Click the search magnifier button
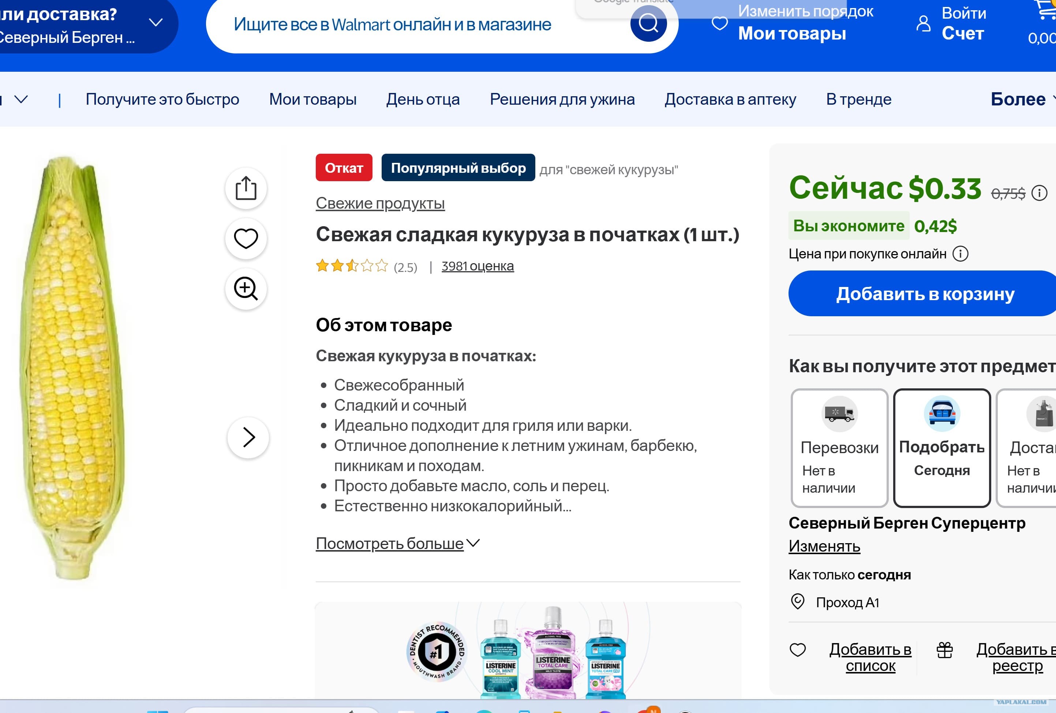This screenshot has width=1056, height=713. click(648, 24)
